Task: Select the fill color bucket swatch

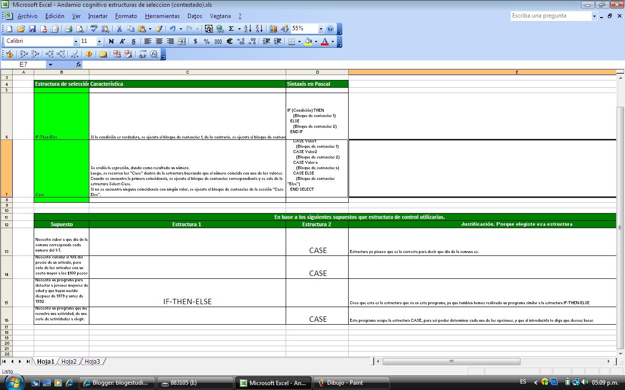Action: click(308, 41)
